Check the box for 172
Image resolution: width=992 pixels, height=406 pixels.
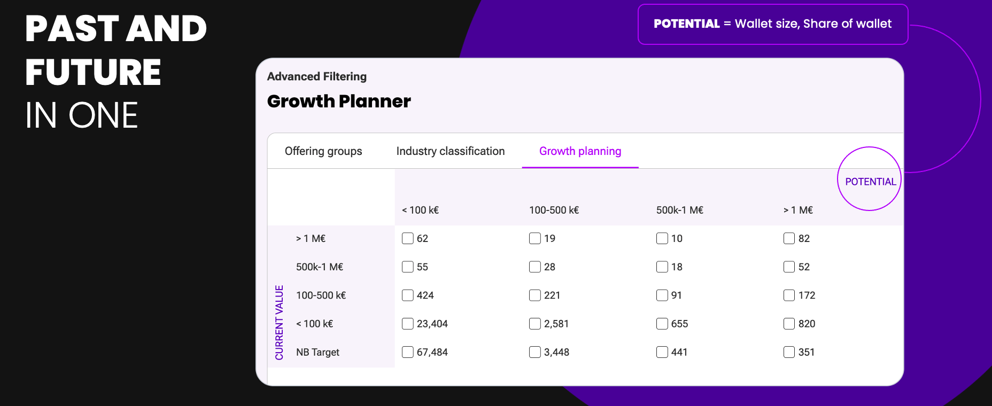789,295
